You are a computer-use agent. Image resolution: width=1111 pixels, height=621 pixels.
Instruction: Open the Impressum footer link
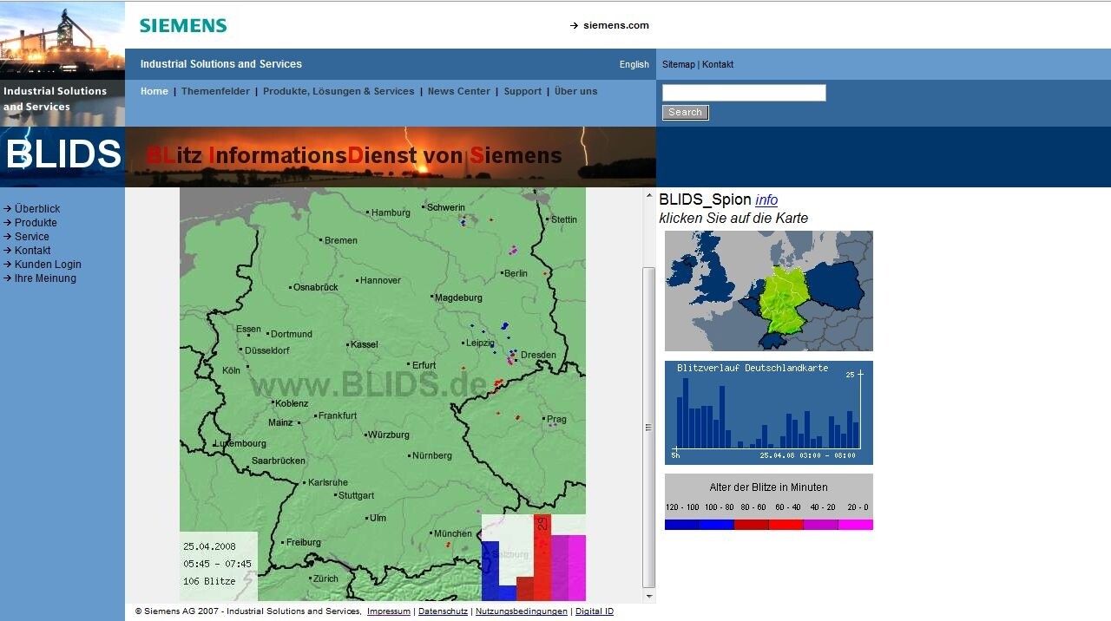[388, 611]
